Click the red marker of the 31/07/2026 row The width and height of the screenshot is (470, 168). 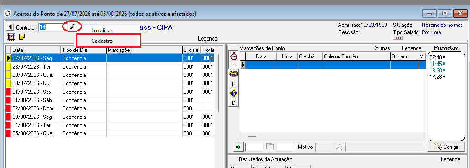(x=8, y=92)
